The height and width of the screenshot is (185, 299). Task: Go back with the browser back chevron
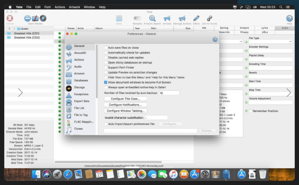[9, 28]
